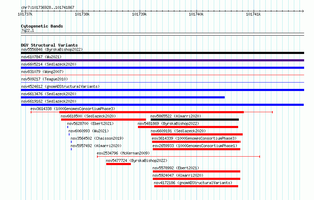Select the red nsv6609191 variant bar
The width and height of the screenshot is (314, 200).
click(197, 134)
